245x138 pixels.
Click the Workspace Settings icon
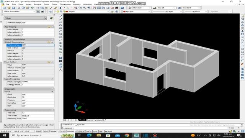[38, 11]
